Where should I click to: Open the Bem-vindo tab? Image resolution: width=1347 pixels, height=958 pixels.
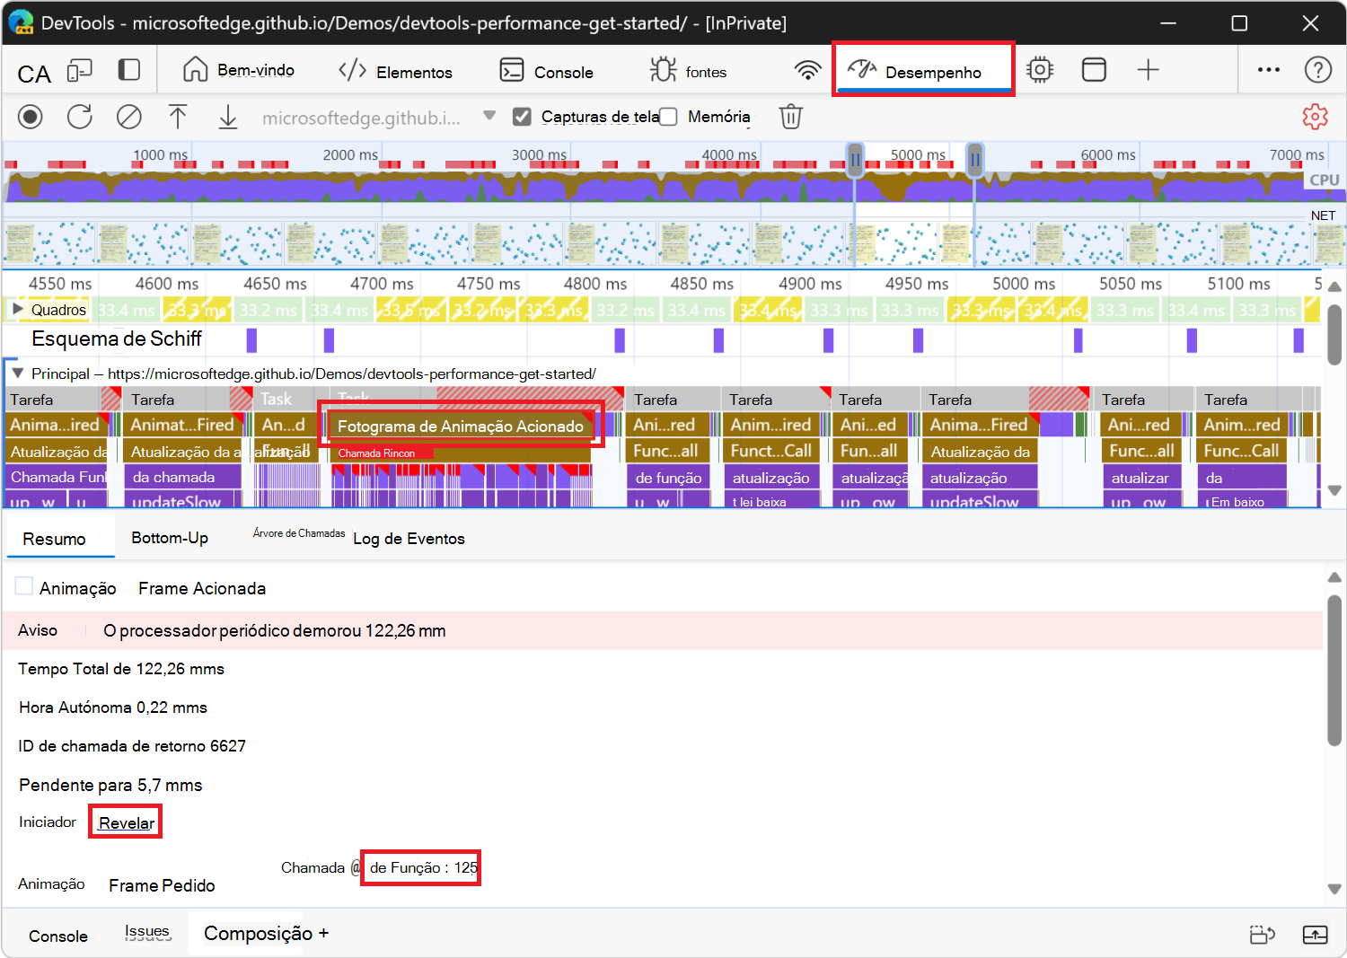click(x=239, y=70)
